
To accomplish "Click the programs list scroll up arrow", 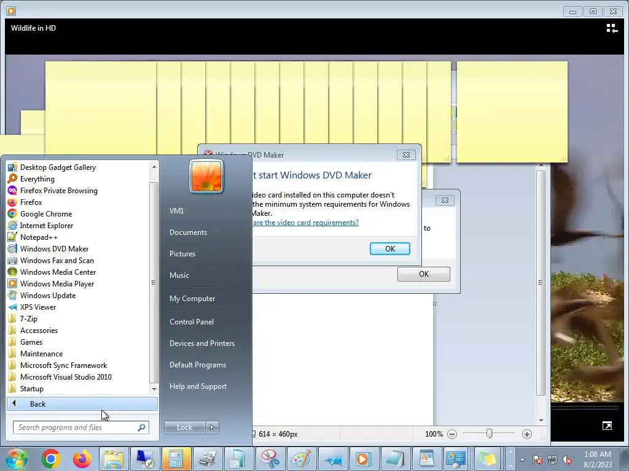I will click(x=154, y=166).
